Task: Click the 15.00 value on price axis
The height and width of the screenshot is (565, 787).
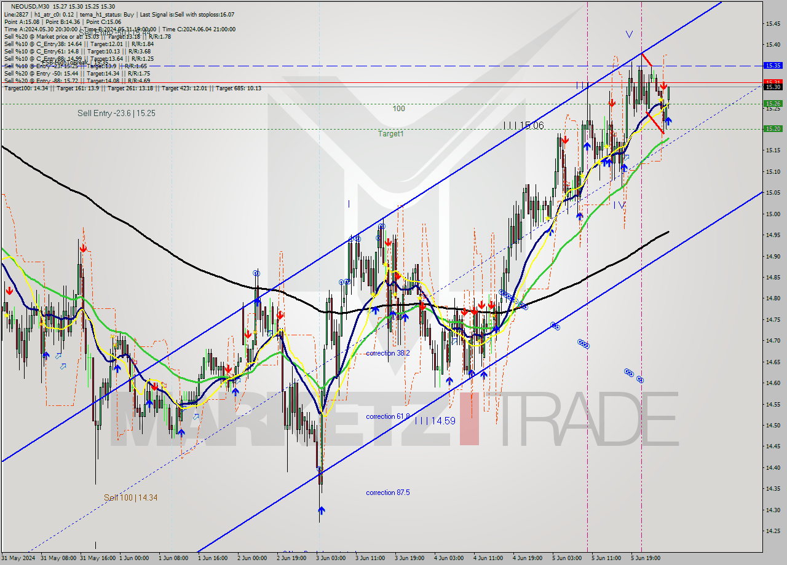Action: click(773, 214)
